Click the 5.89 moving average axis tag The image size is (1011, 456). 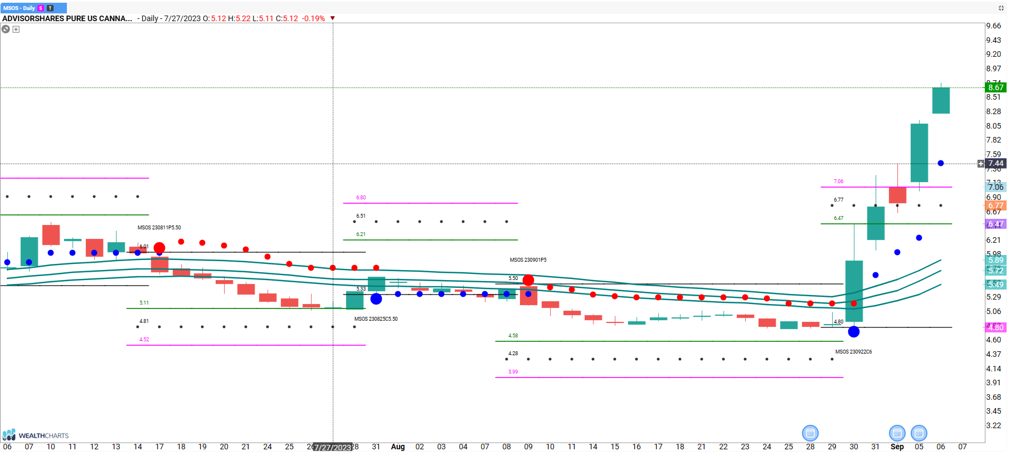point(996,260)
